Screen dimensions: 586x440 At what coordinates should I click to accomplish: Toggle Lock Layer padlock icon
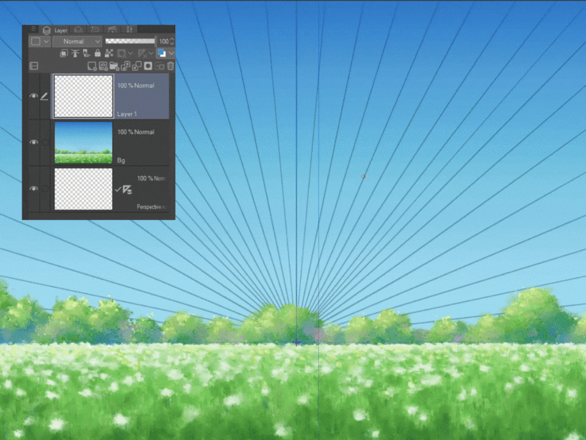[x=98, y=54]
